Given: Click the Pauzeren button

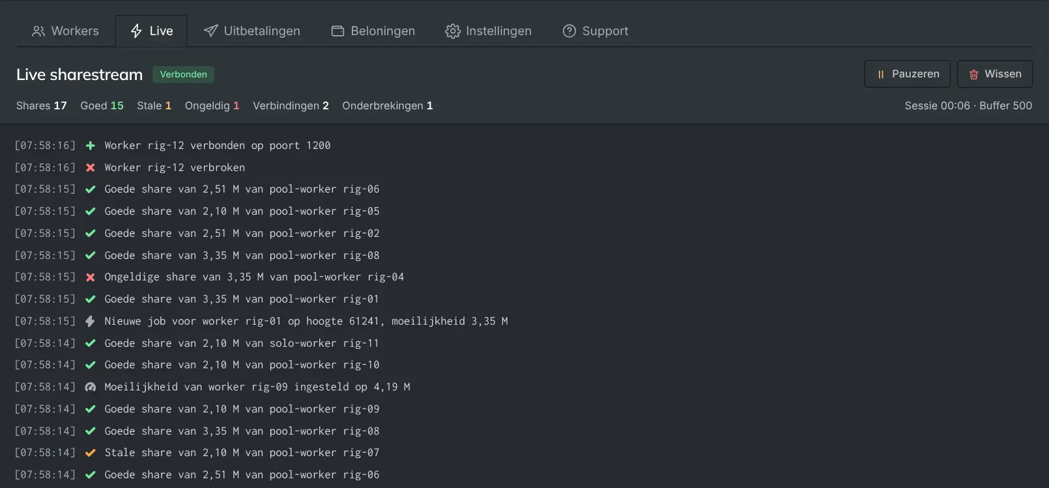Looking at the screenshot, I should click(907, 74).
